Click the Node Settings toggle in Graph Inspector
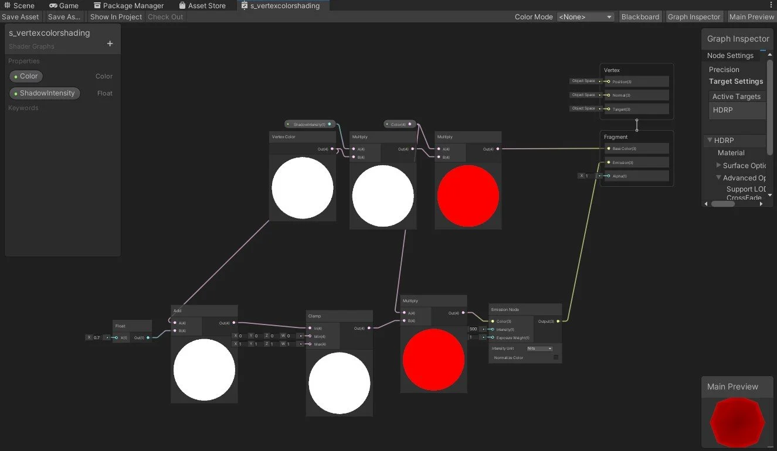 730,55
